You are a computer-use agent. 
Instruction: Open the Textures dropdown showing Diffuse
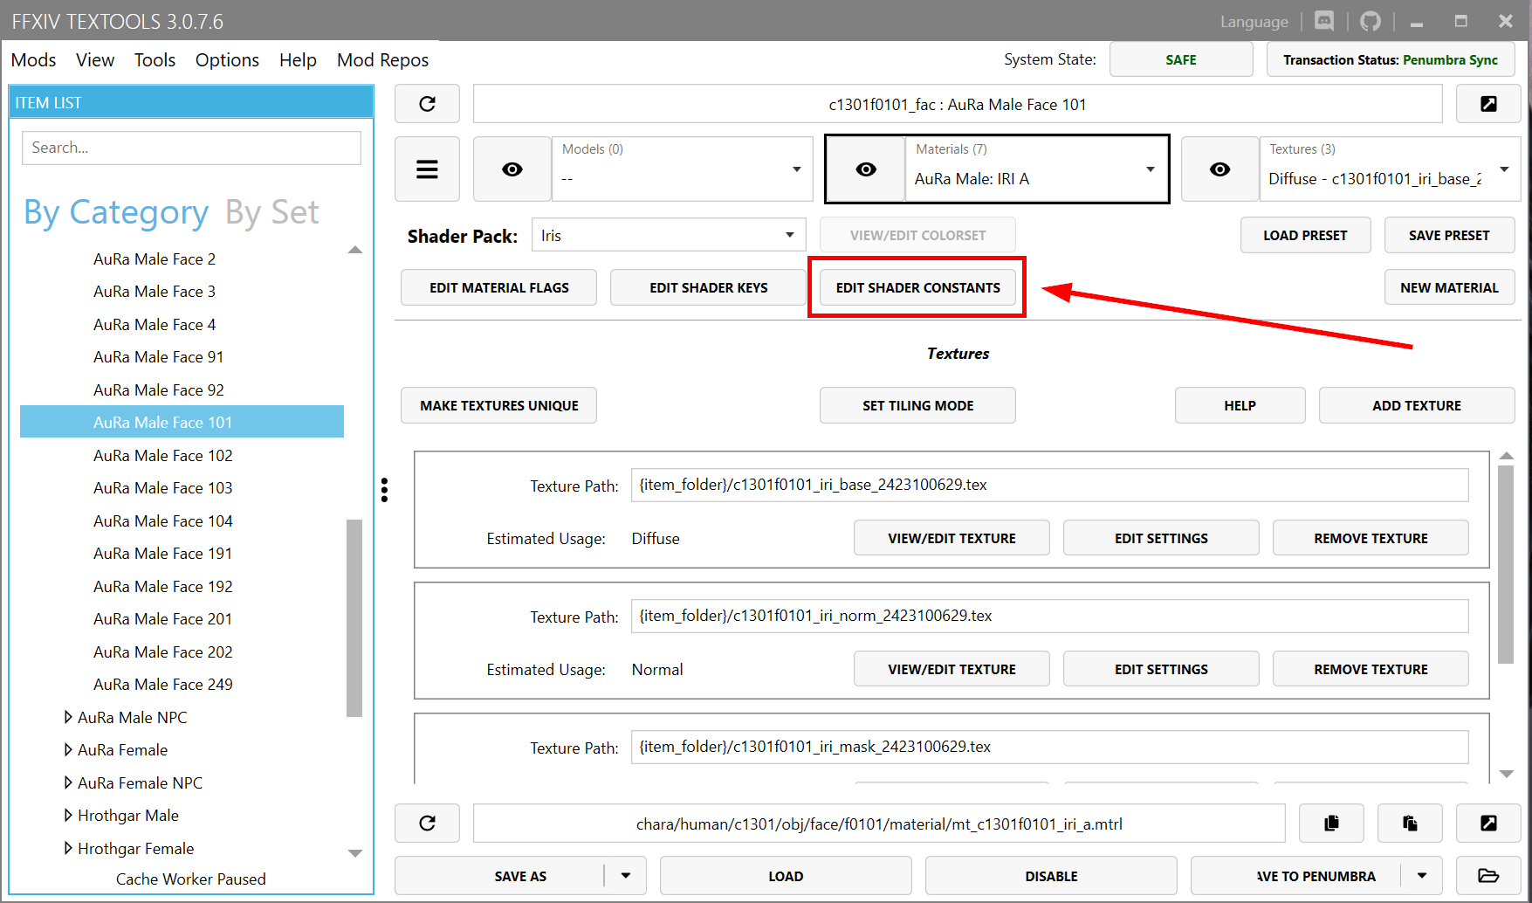(1390, 169)
